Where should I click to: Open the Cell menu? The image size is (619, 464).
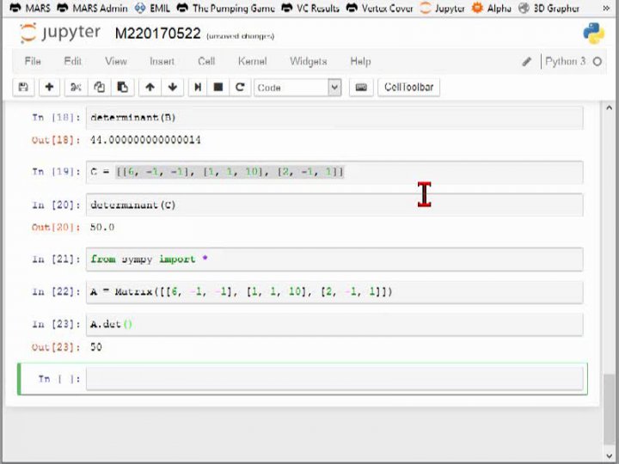(x=206, y=62)
